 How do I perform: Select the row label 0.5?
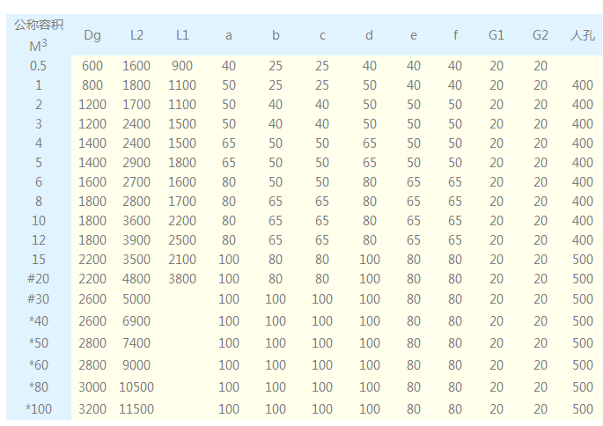pyautogui.click(x=39, y=66)
